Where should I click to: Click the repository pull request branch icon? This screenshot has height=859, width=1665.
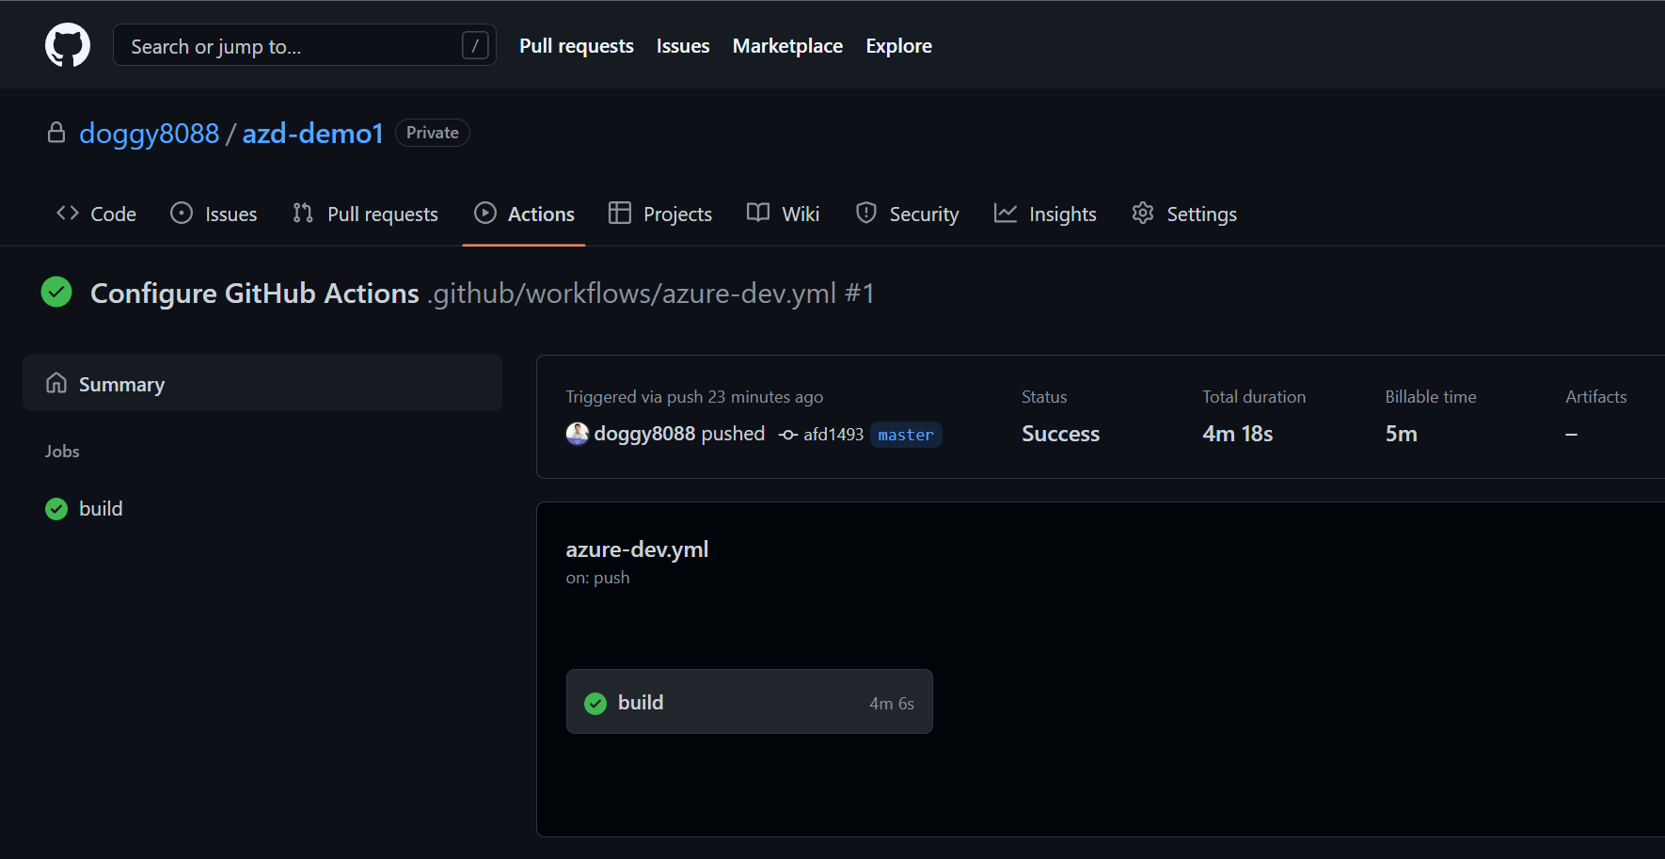pos(303,214)
